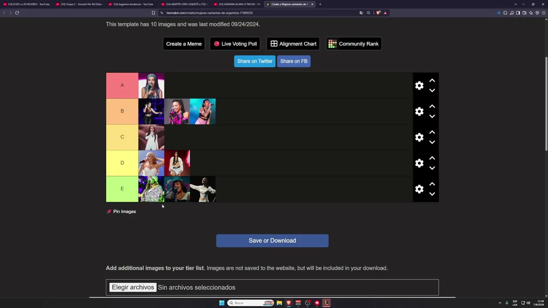
Task: Move tier E row up with arrow
Action: (432, 184)
